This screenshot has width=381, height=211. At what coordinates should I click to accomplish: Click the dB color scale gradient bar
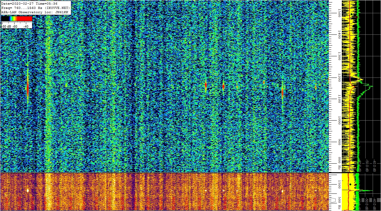click(x=17, y=19)
